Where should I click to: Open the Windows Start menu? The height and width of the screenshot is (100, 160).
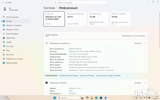[54, 98]
